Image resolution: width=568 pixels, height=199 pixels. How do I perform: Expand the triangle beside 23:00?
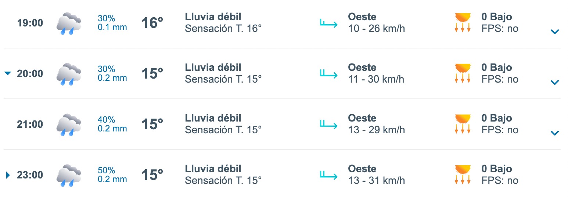tap(8, 175)
